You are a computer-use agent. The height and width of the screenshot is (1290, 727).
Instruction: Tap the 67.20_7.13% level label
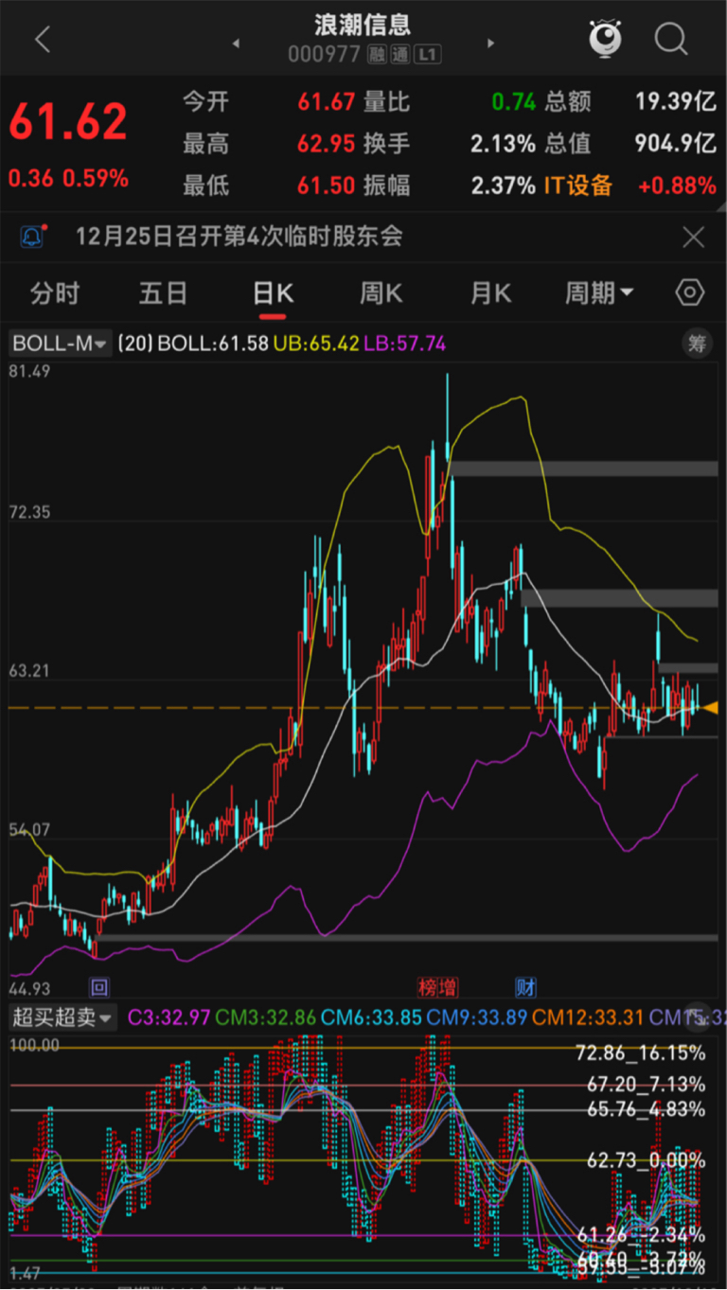tap(646, 1085)
